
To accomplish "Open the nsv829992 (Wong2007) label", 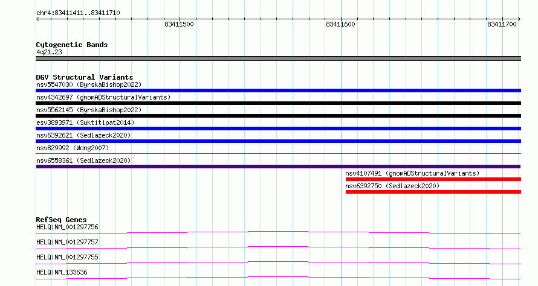I will click(73, 148).
